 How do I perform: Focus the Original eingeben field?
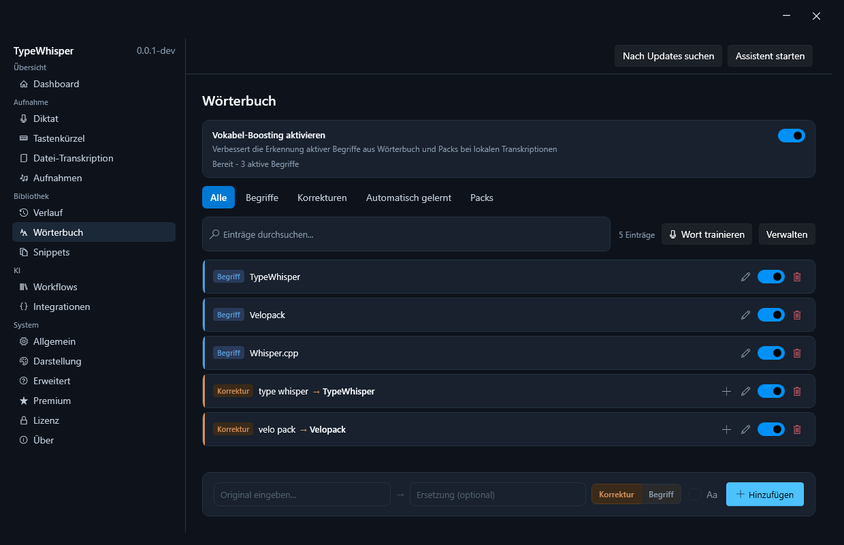[x=302, y=495]
